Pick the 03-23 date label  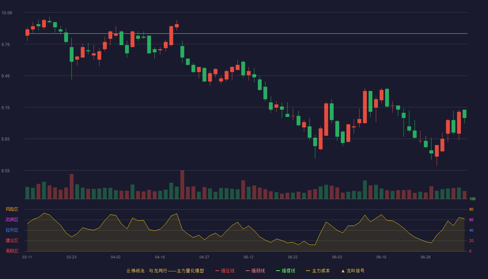71,257
